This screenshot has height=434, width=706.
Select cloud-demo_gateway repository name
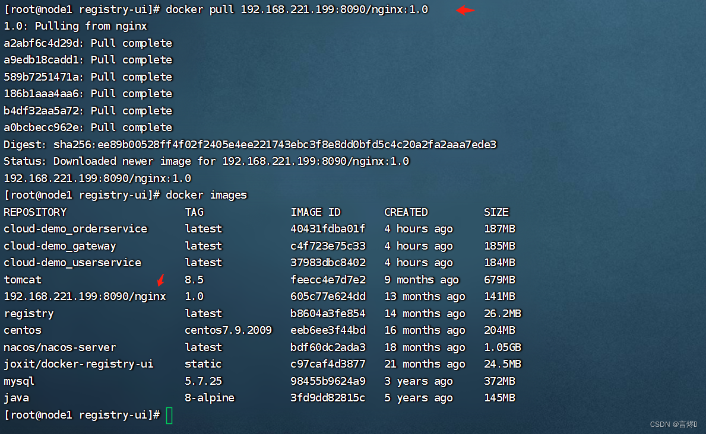(60, 245)
